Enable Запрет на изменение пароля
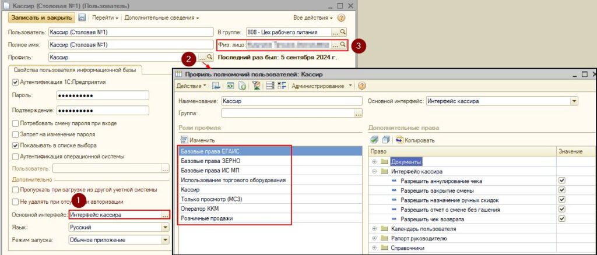The height and width of the screenshot is (255, 597). click(x=15, y=134)
